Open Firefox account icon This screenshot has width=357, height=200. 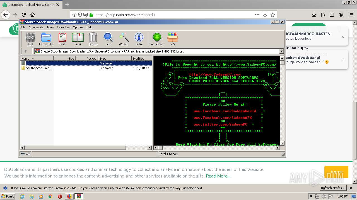click(x=341, y=15)
